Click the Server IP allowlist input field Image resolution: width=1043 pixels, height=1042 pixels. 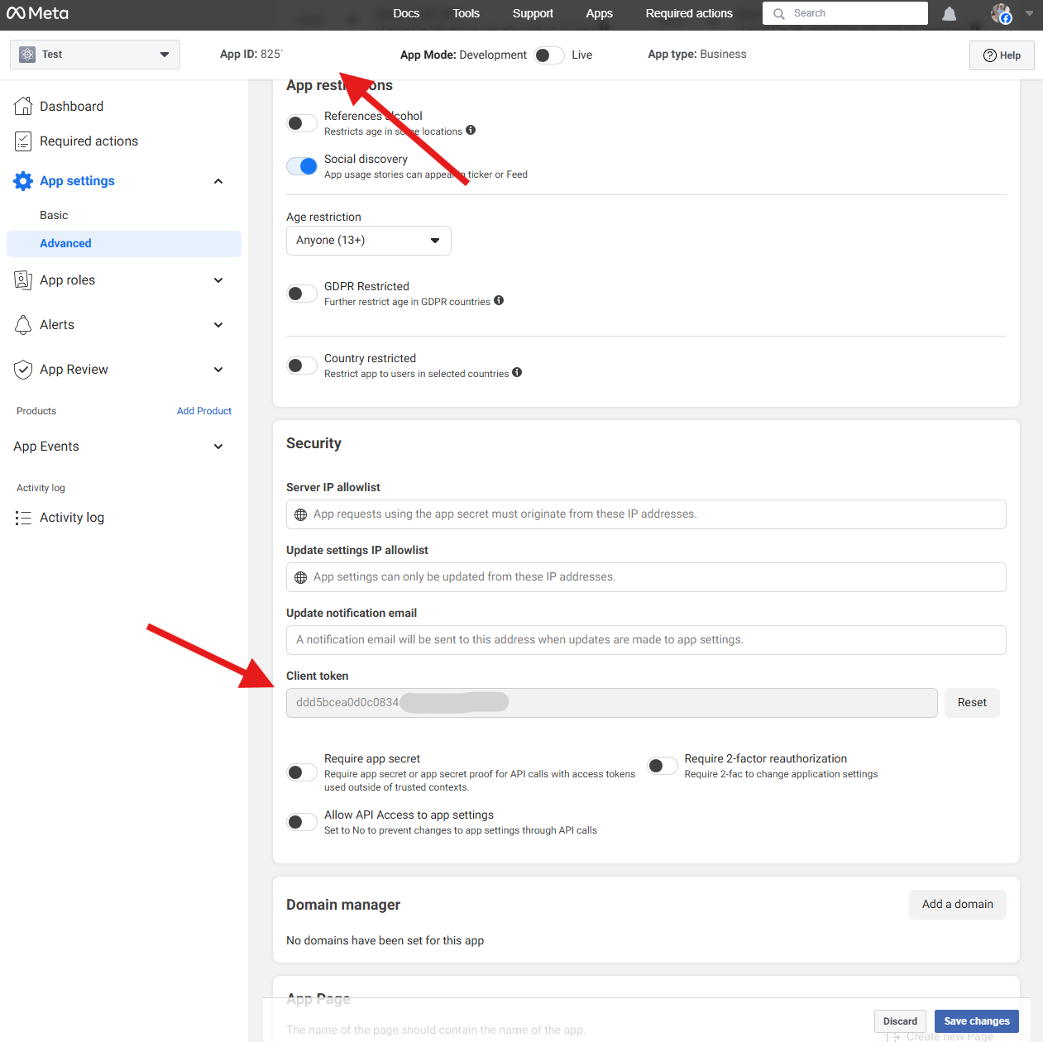pos(646,514)
